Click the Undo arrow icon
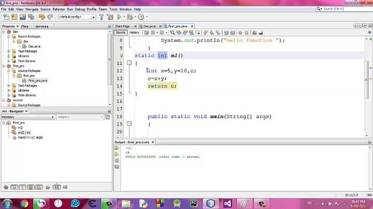The height and width of the screenshot is (209, 373). tap(41, 17)
